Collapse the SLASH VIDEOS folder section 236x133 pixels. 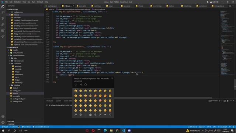[x=13, y=47]
